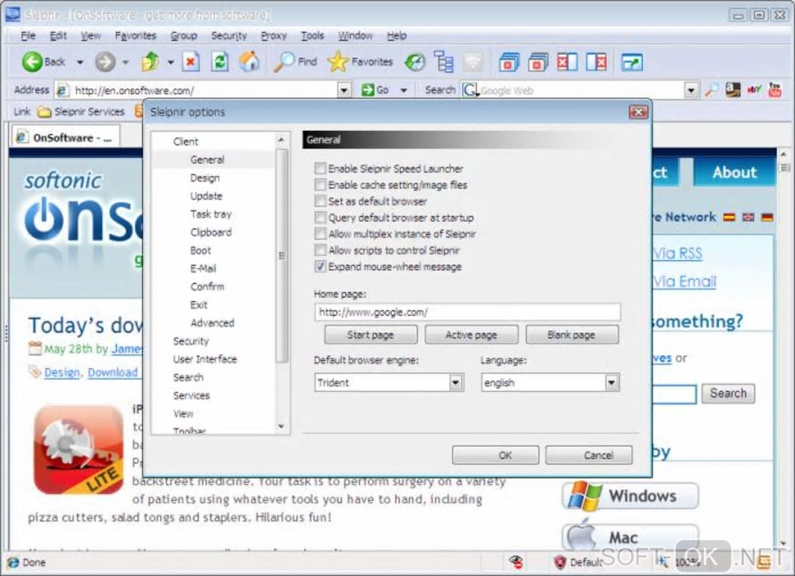Open the Security menu
The height and width of the screenshot is (576, 795).
point(228,36)
